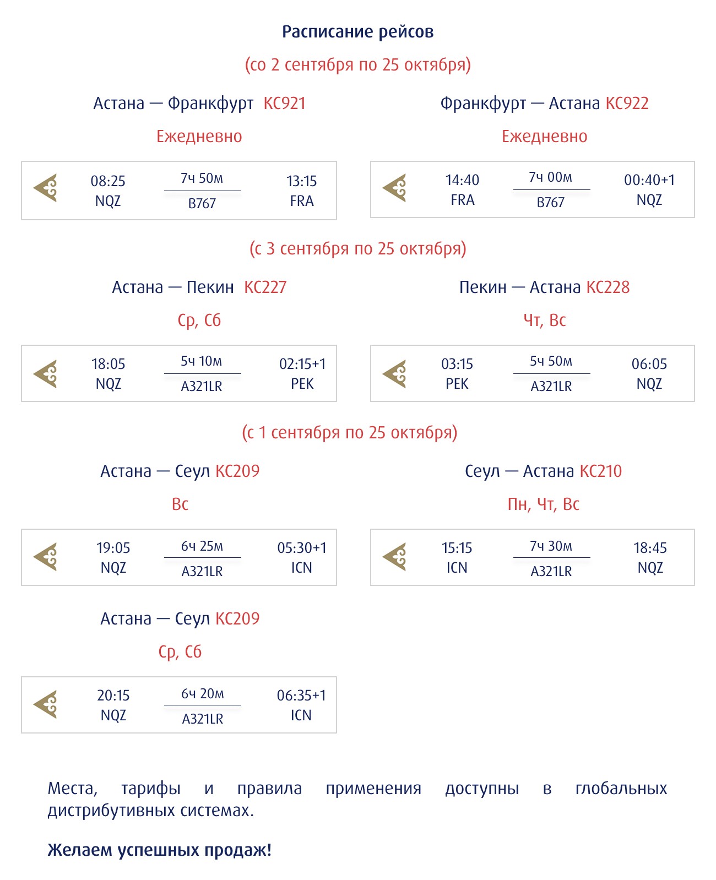
Task: Click flight number KC227 text
Action: click(x=265, y=287)
